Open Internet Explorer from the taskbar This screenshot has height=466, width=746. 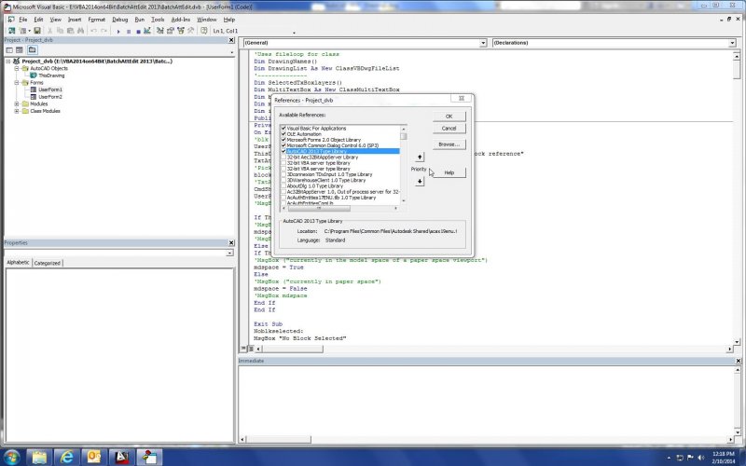tap(66, 456)
